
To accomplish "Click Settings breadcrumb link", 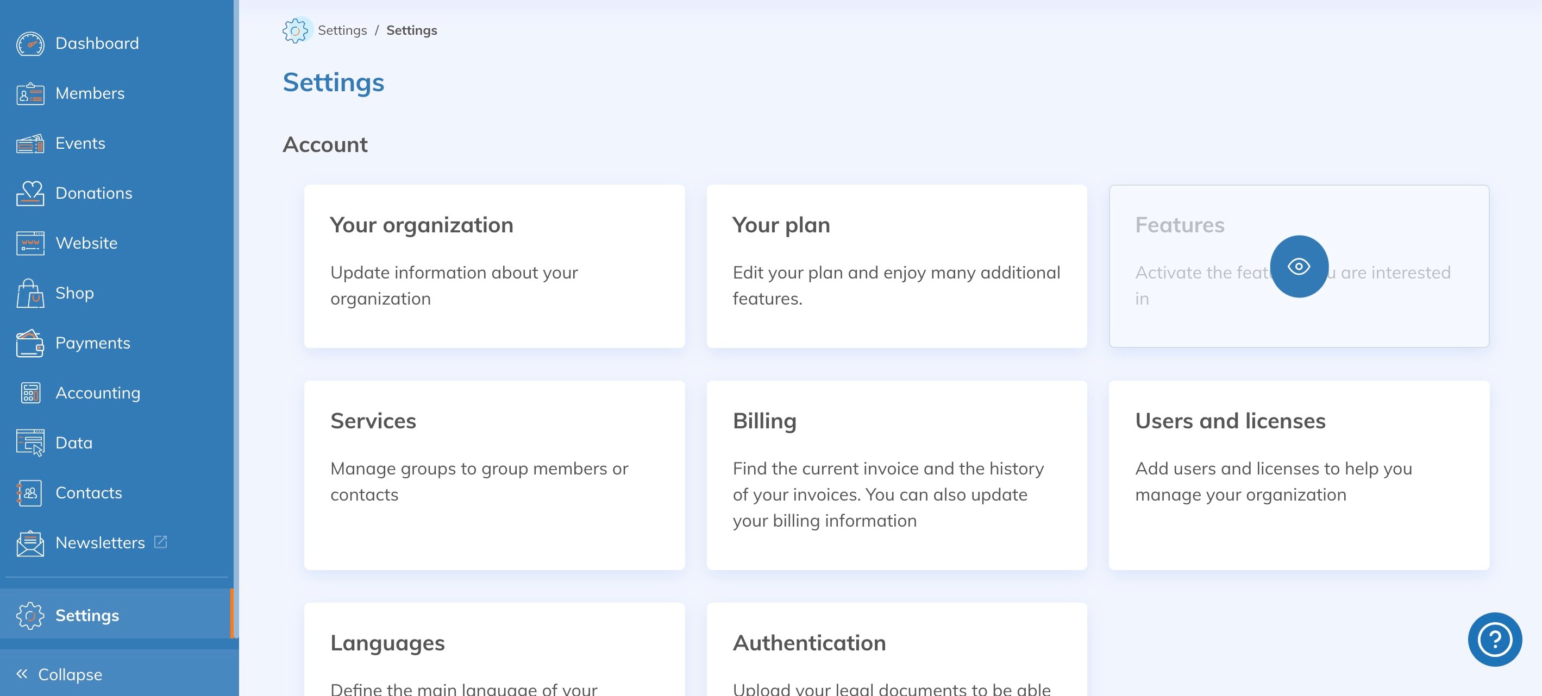I will (342, 30).
